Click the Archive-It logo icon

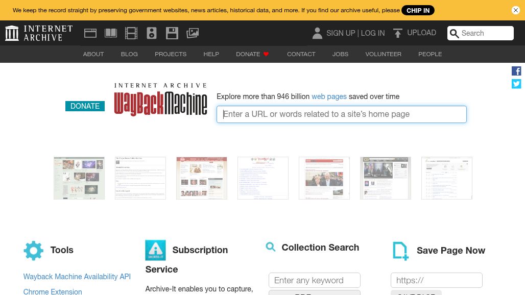click(155, 250)
